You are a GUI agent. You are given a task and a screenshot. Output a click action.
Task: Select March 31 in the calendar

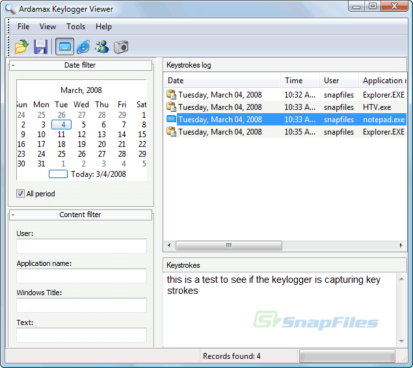pos(41,164)
